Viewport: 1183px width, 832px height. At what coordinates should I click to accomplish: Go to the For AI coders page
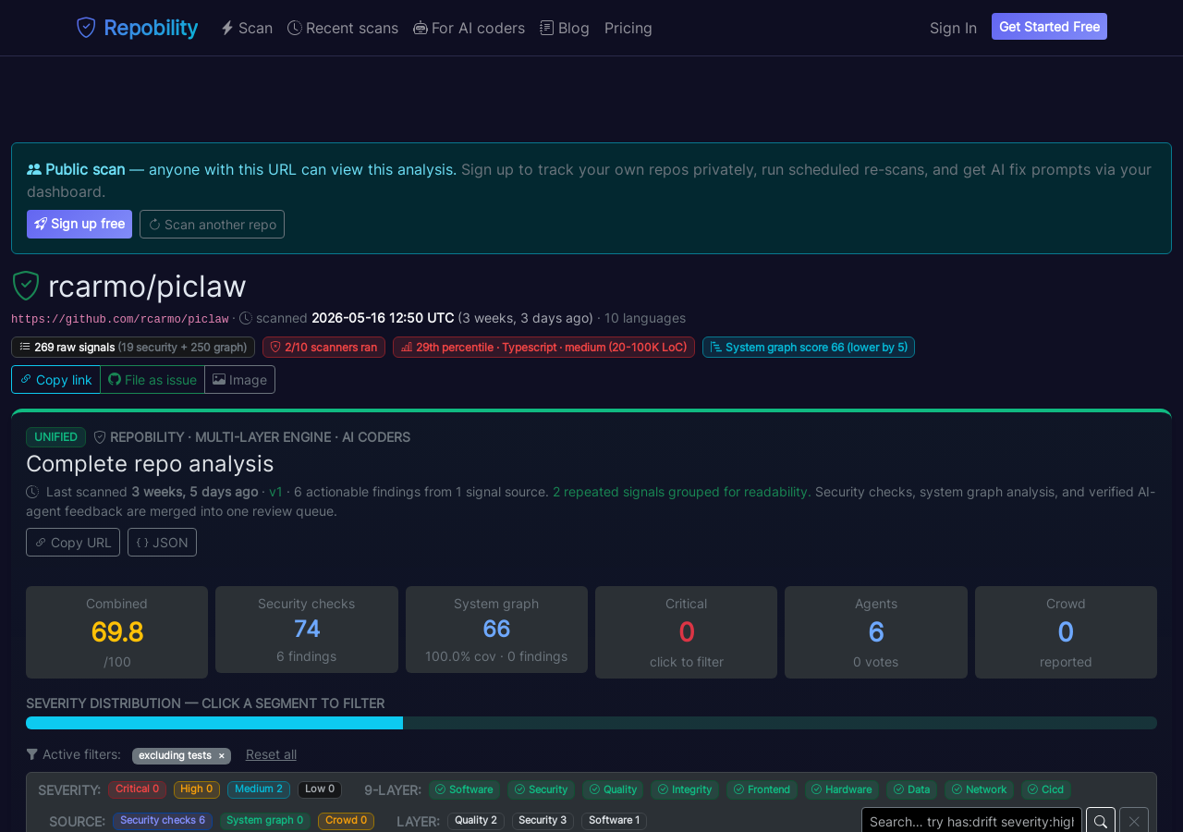(469, 28)
